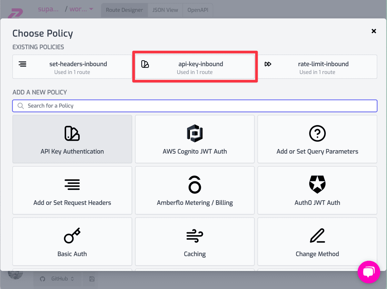Click the Caching wind icon
Screen dimensions: 387x289
(195, 236)
